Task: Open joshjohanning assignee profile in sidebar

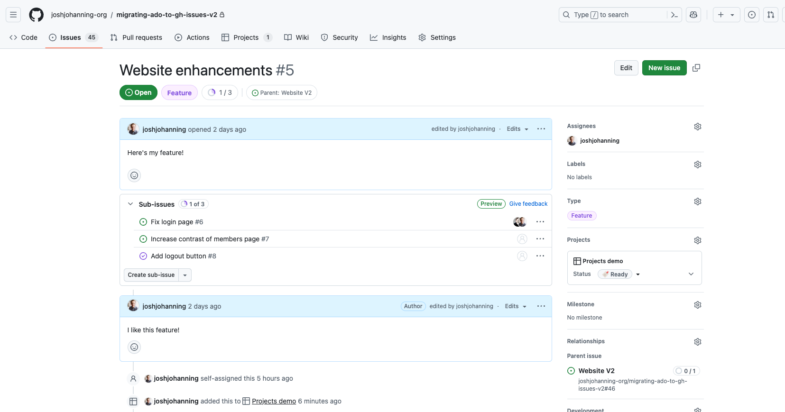Action: click(x=600, y=141)
